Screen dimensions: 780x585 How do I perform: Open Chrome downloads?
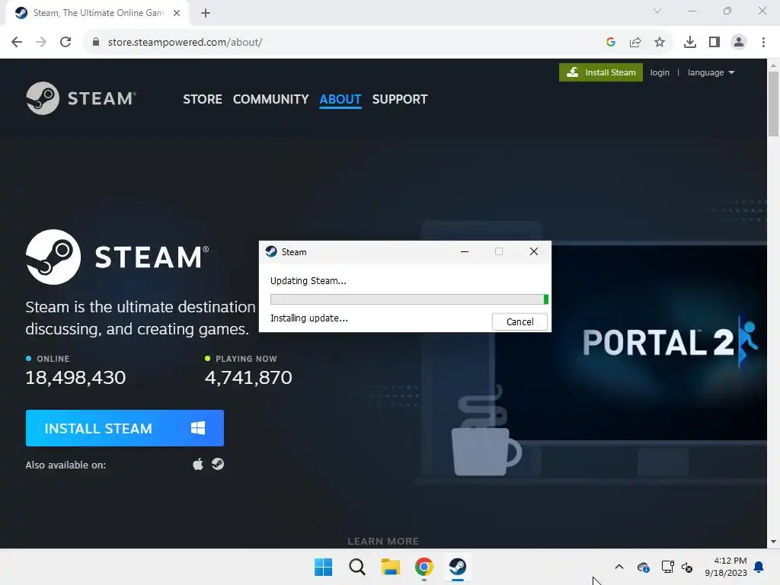tap(690, 43)
